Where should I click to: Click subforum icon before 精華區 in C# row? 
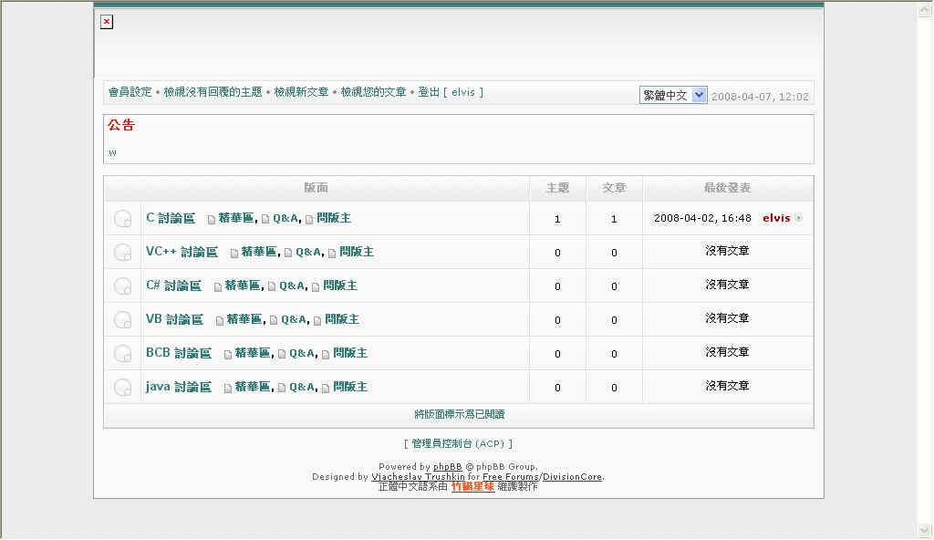pos(218,286)
